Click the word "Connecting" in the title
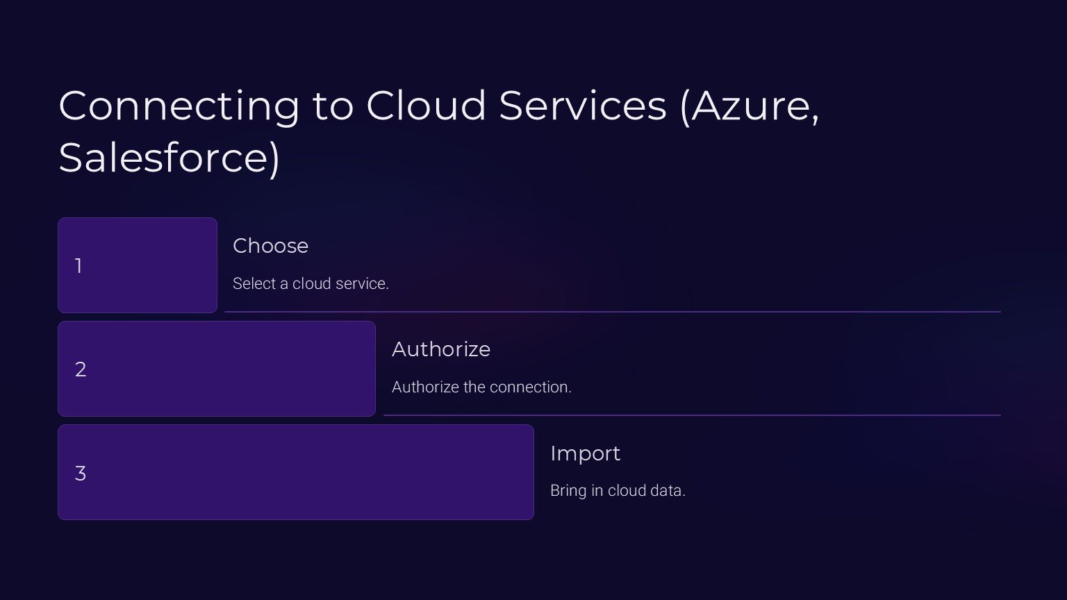 179,106
